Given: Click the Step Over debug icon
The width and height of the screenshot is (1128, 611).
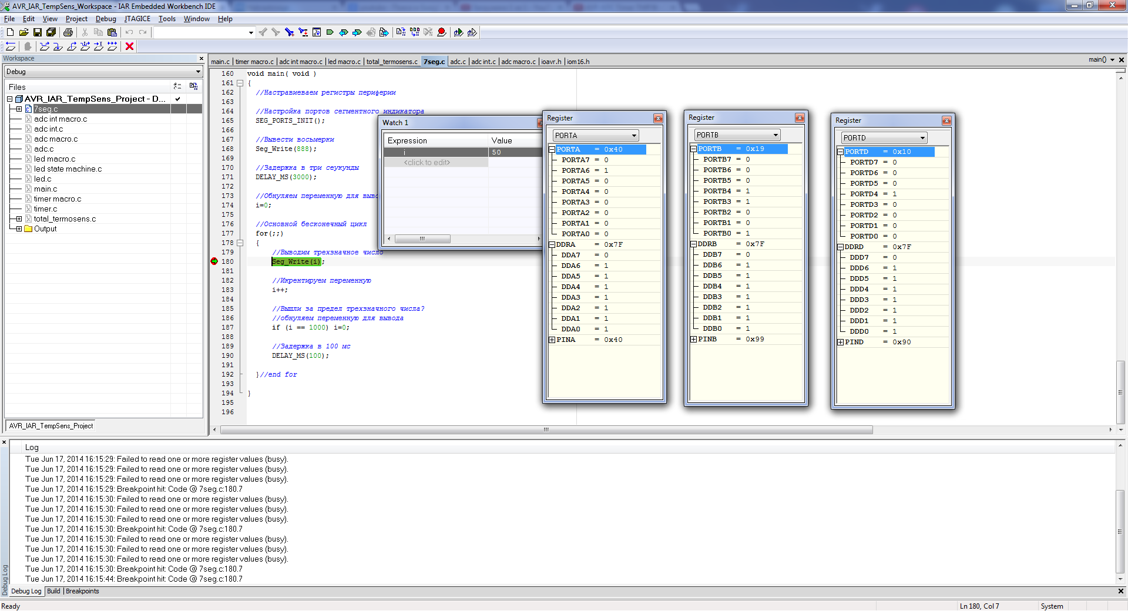Looking at the screenshot, I should click(45, 46).
